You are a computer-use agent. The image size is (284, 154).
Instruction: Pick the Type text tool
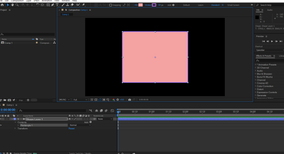click(57, 5)
